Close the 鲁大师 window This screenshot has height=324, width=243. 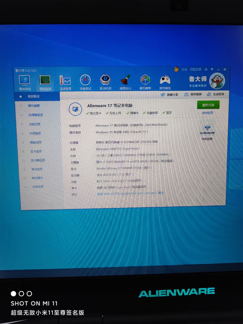click(x=225, y=69)
